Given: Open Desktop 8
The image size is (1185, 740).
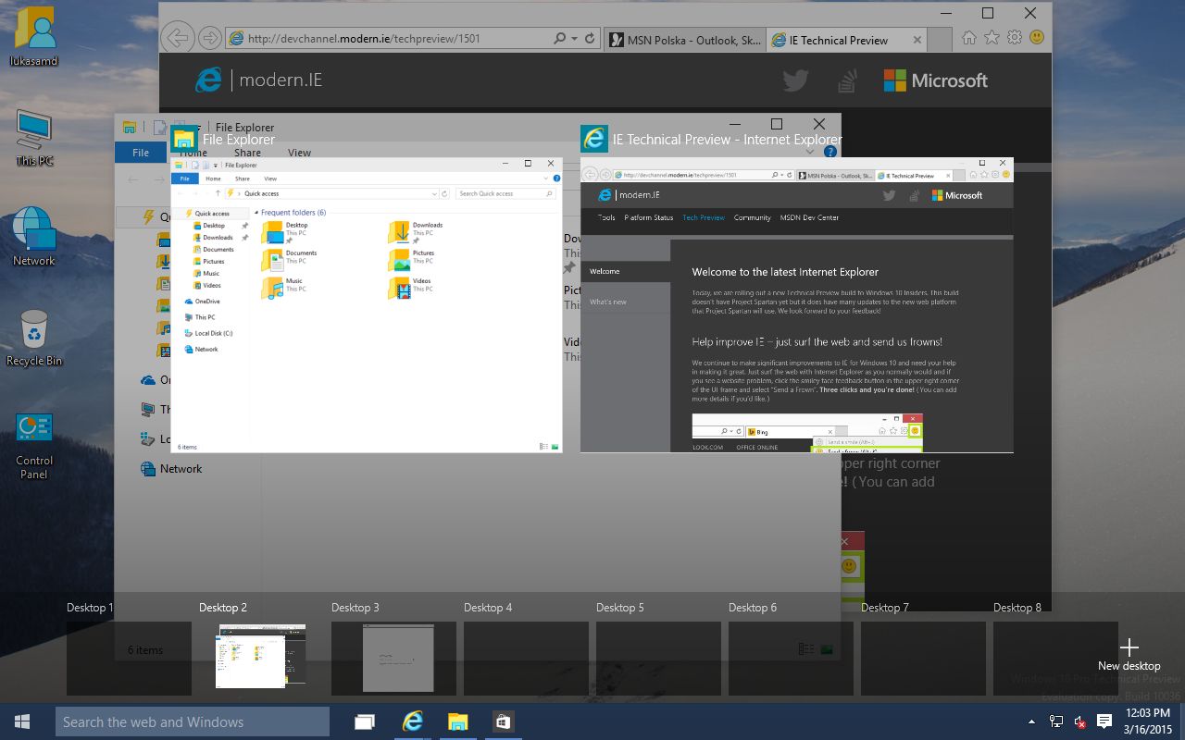Looking at the screenshot, I should point(1055,659).
